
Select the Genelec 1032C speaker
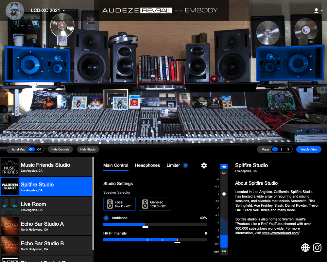(x=155, y=204)
